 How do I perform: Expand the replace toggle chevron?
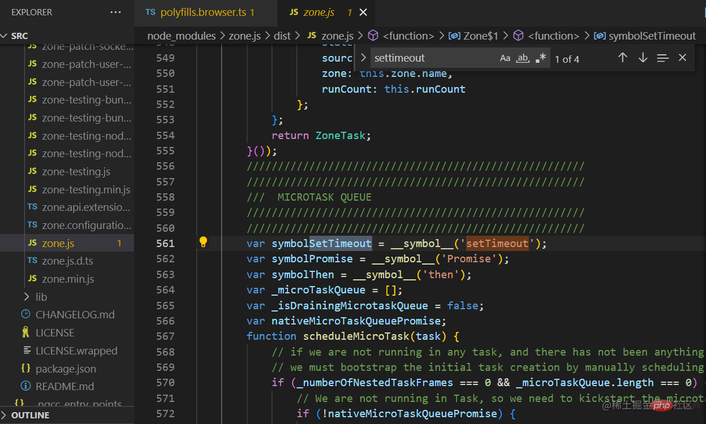pos(363,58)
